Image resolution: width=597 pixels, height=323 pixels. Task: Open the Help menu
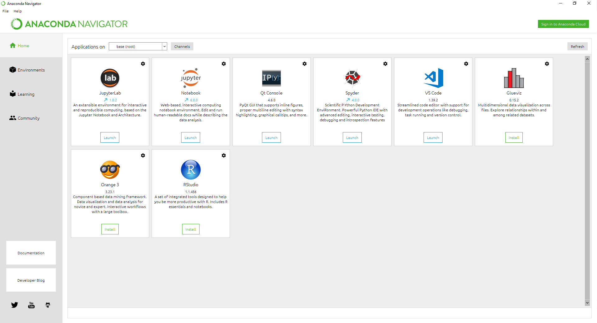pyautogui.click(x=18, y=11)
